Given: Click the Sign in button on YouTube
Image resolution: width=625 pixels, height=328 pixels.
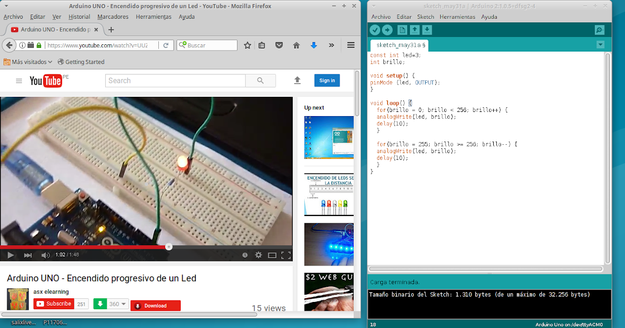Looking at the screenshot, I should click(327, 80).
